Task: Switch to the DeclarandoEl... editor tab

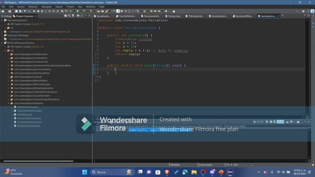Action: (151, 16)
